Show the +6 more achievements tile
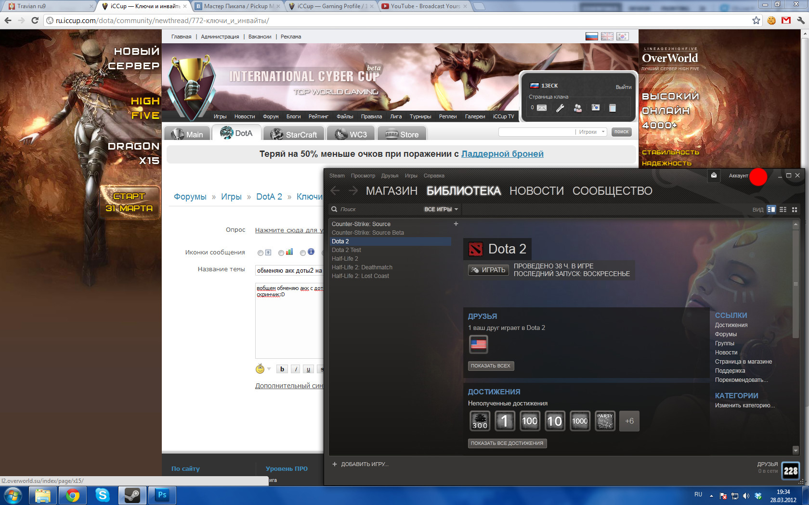This screenshot has height=505, width=809. point(629,421)
